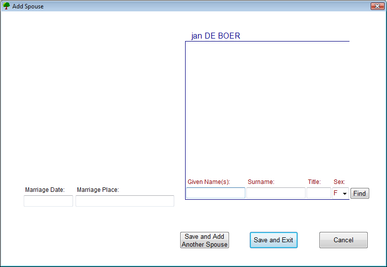Screen dimensions: 387x267
Task: Select the Title input box
Action: coord(319,193)
